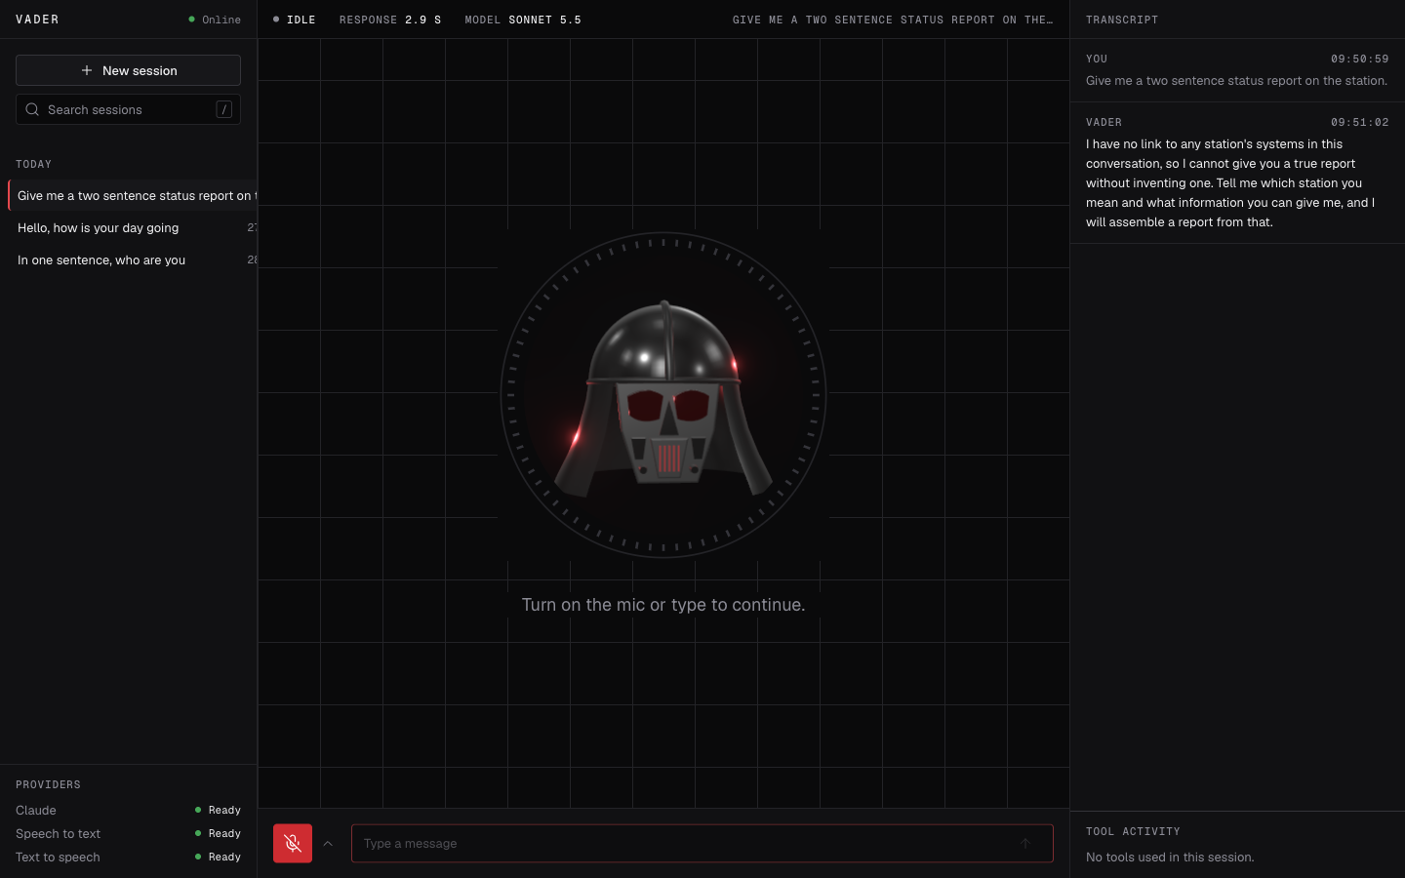Click the Search sessions field
This screenshot has height=878, width=1405.
(x=128, y=109)
